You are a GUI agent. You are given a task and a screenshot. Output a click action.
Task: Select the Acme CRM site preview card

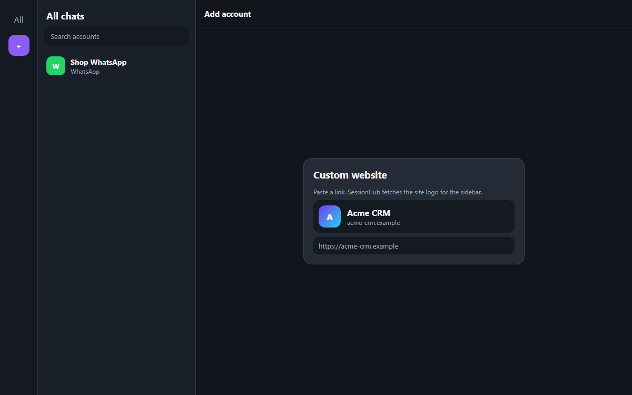[x=414, y=216]
